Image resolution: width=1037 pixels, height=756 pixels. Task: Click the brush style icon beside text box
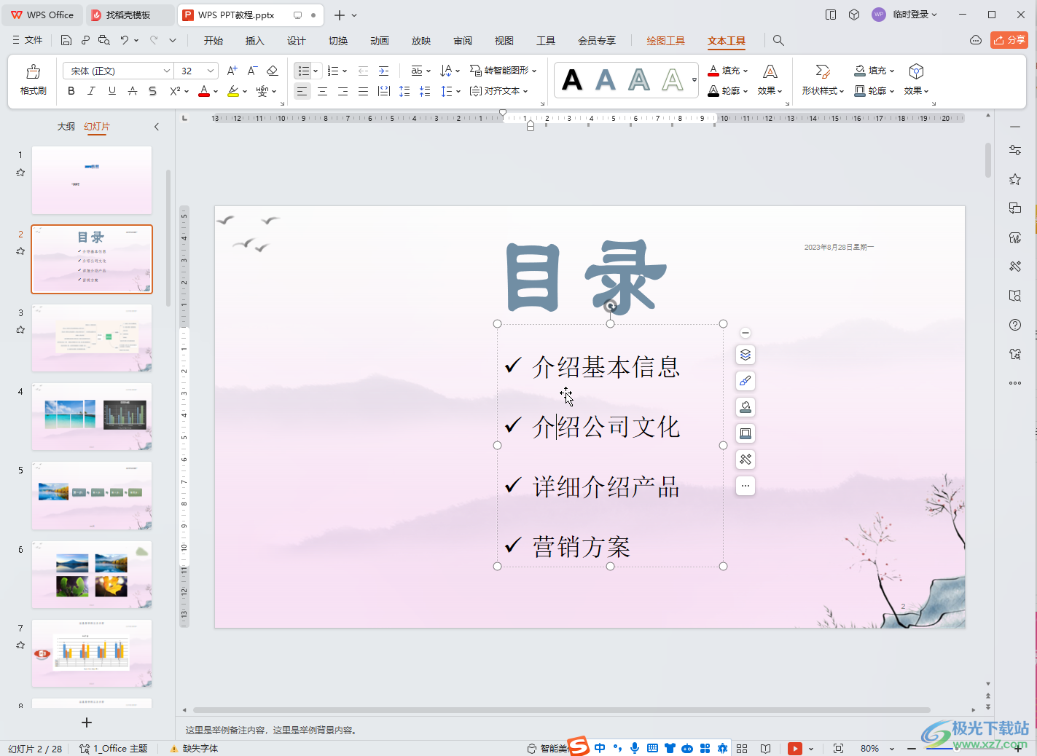click(746, 381)
